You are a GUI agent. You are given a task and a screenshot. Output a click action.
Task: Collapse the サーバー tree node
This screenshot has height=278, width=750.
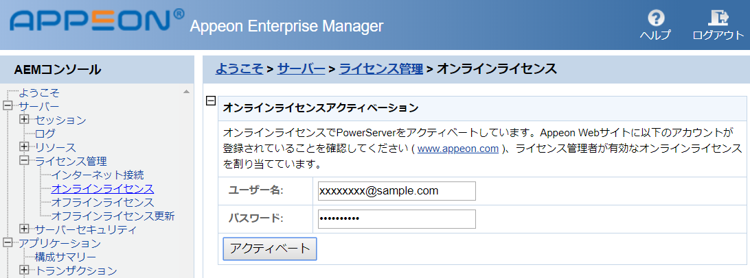(9, 106)
